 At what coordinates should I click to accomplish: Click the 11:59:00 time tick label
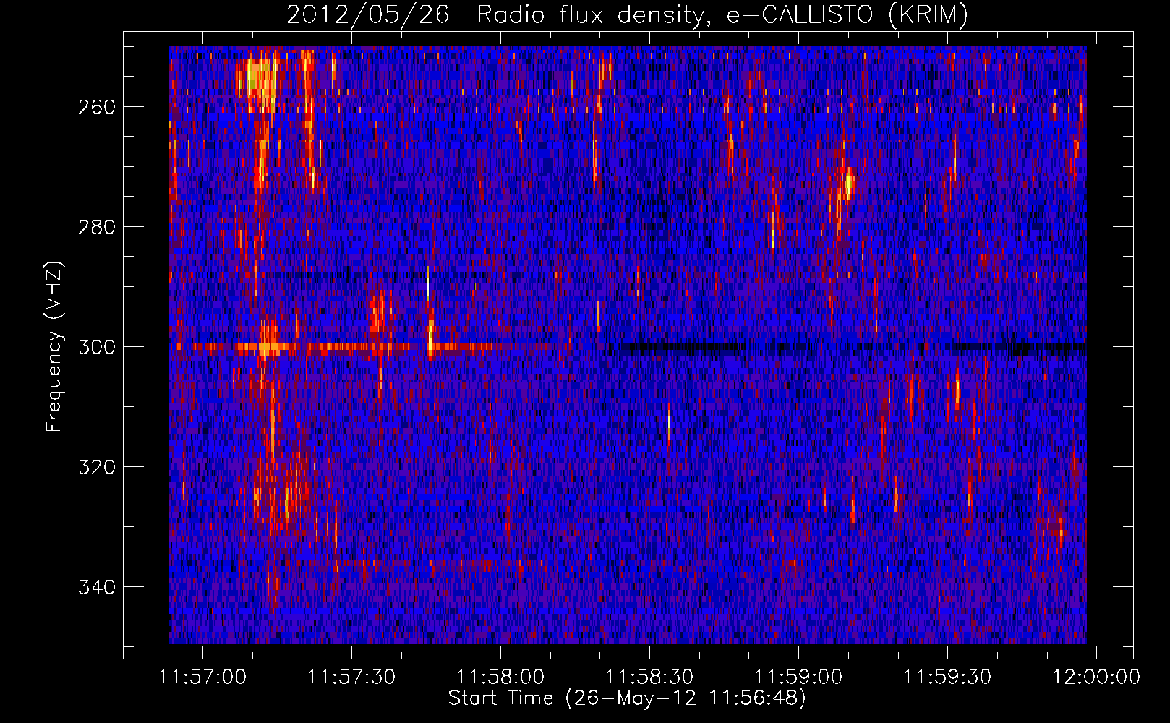click(x=798, y=677)
